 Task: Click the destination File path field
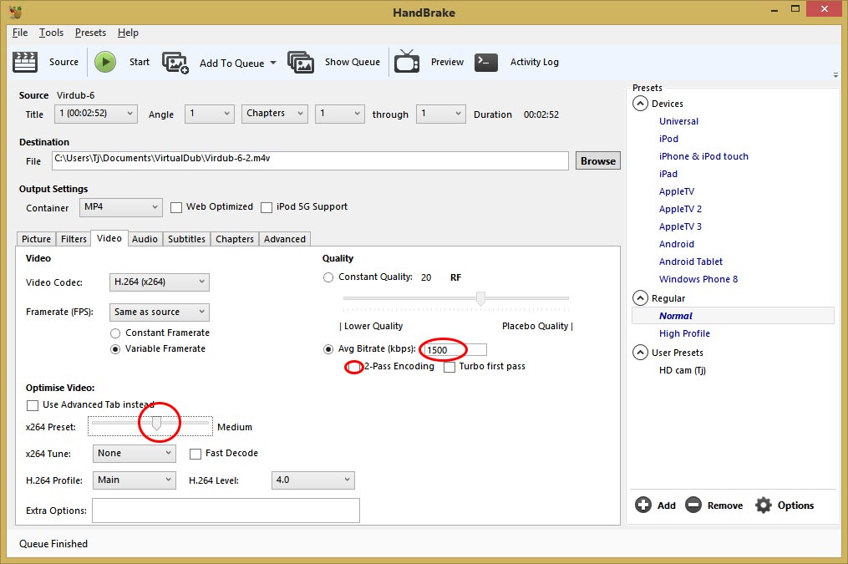[311, 160]
